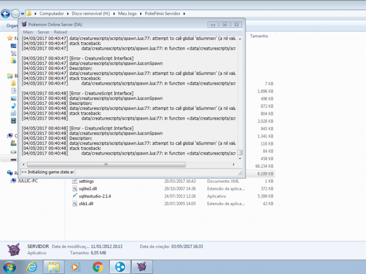Open the Windows Start menu
This screenshot has height=274, width=366.
10,267
